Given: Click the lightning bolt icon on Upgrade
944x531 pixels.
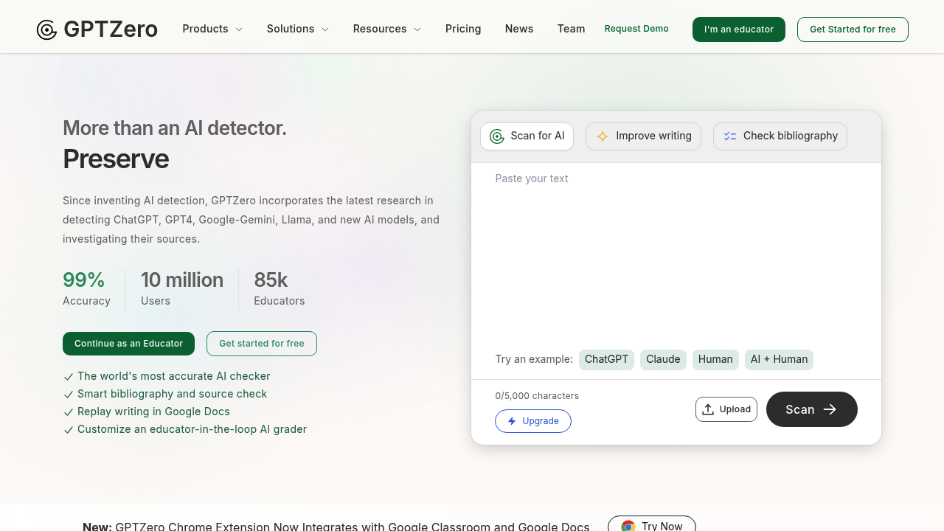Looking at the screenshot, I should click(x=512, y=421).
